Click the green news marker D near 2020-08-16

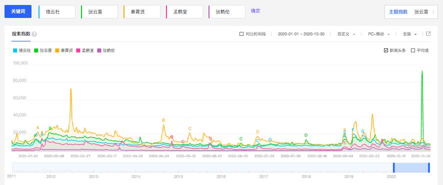tap(306, 135)
